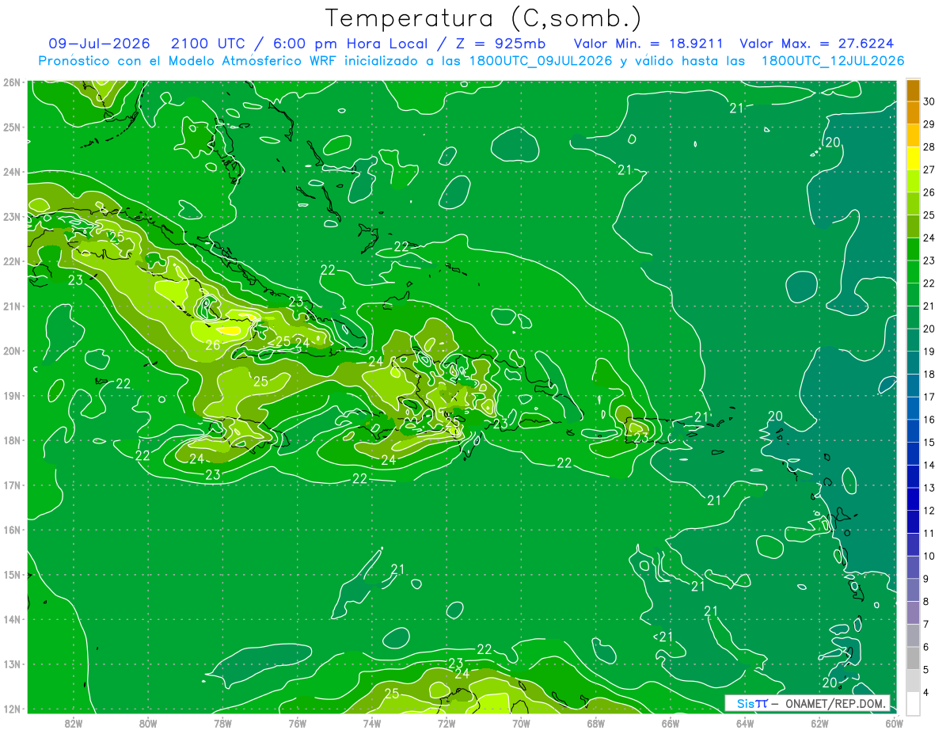Click the "25N" latitude axis label
950x734 pixels.
[11, 127]
